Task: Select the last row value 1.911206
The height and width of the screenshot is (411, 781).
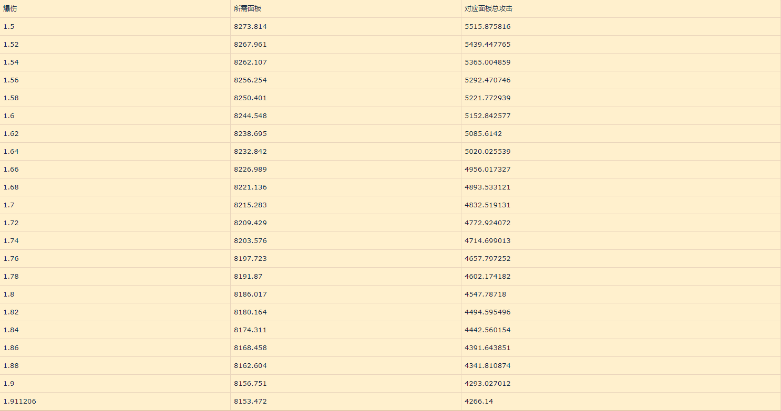Action: (x=115, y=401)
